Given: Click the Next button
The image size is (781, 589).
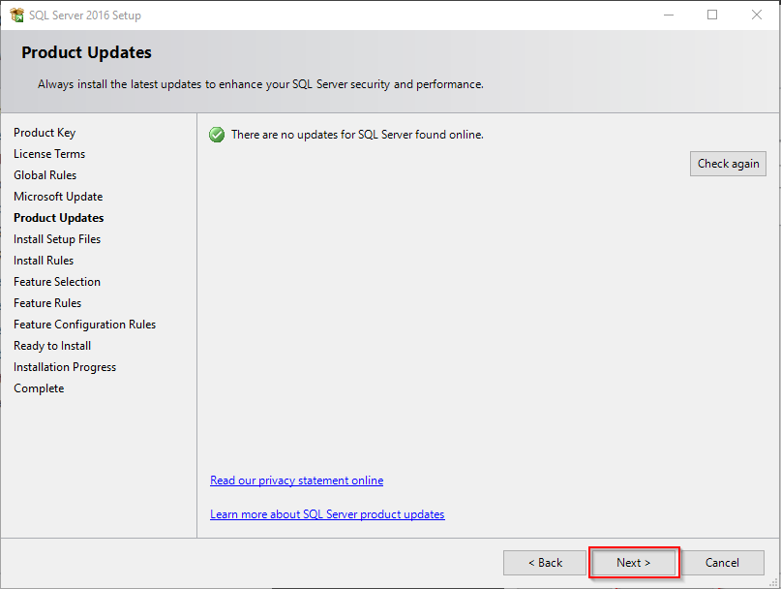Looking at the screenshot, I should click(634, 563).
